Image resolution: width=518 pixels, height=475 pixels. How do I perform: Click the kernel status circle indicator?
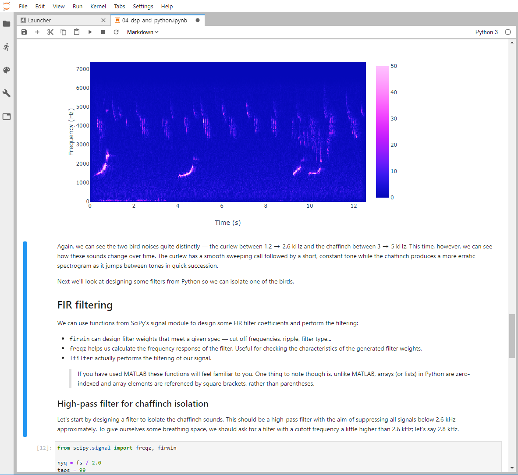(x=508, y=32)
